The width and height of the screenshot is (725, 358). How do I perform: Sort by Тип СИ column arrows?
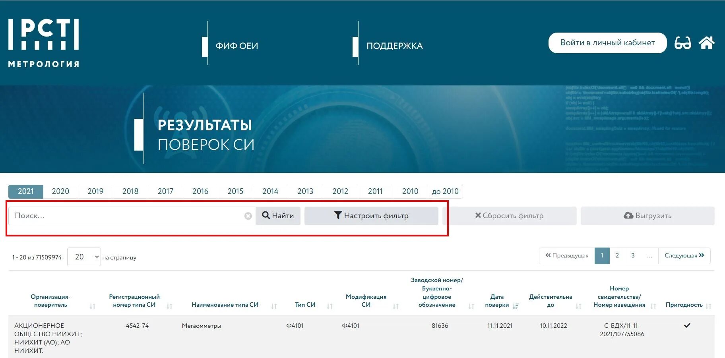(x=330, y=306)
